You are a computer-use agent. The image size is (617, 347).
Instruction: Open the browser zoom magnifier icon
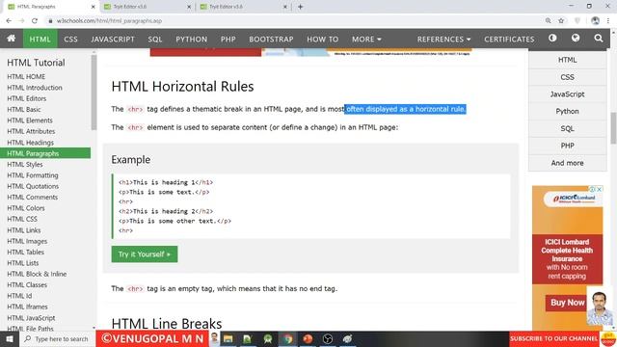[549, 20]
